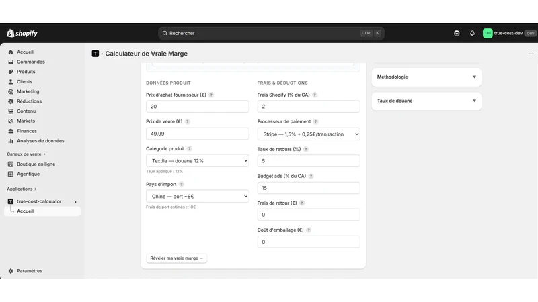Screen dimensions: 538x302
Task: Open Processeur de paiement dropdown
Action: (x=309, y=134)
